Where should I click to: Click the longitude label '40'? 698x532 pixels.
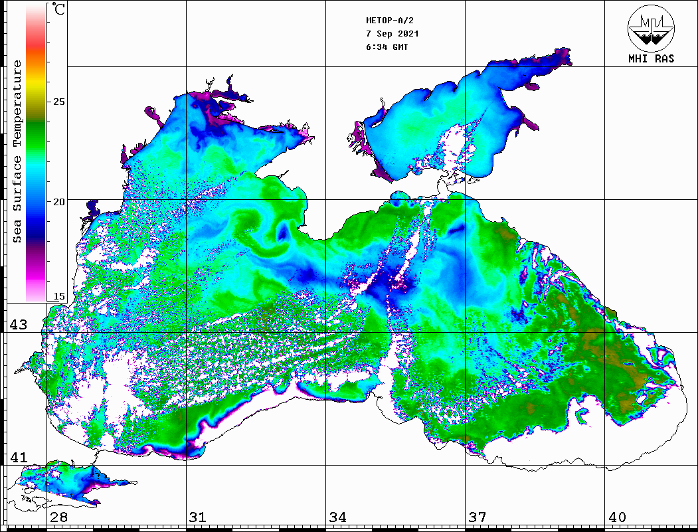coord(617,517)
